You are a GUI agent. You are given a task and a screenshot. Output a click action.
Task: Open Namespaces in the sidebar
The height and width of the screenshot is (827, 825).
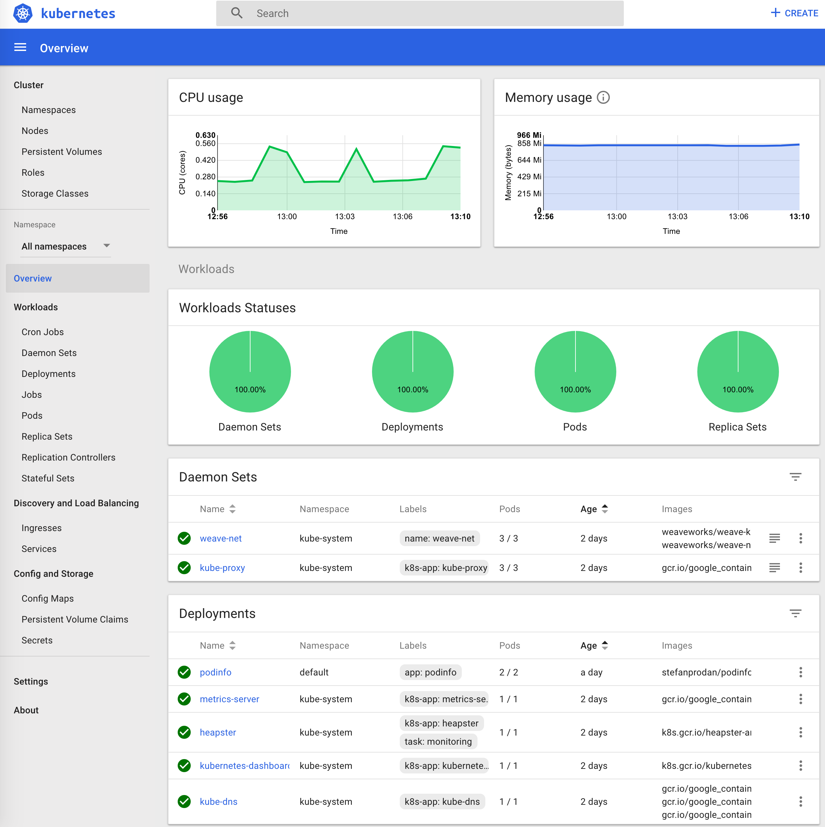point(48,110)
